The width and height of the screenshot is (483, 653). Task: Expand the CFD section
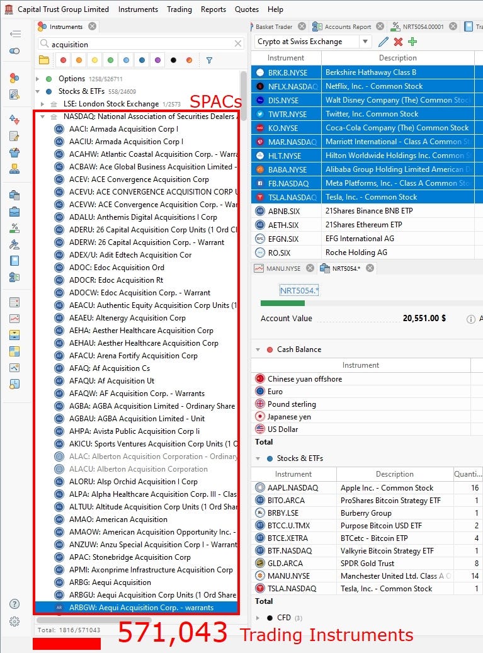tap(258, 618)
